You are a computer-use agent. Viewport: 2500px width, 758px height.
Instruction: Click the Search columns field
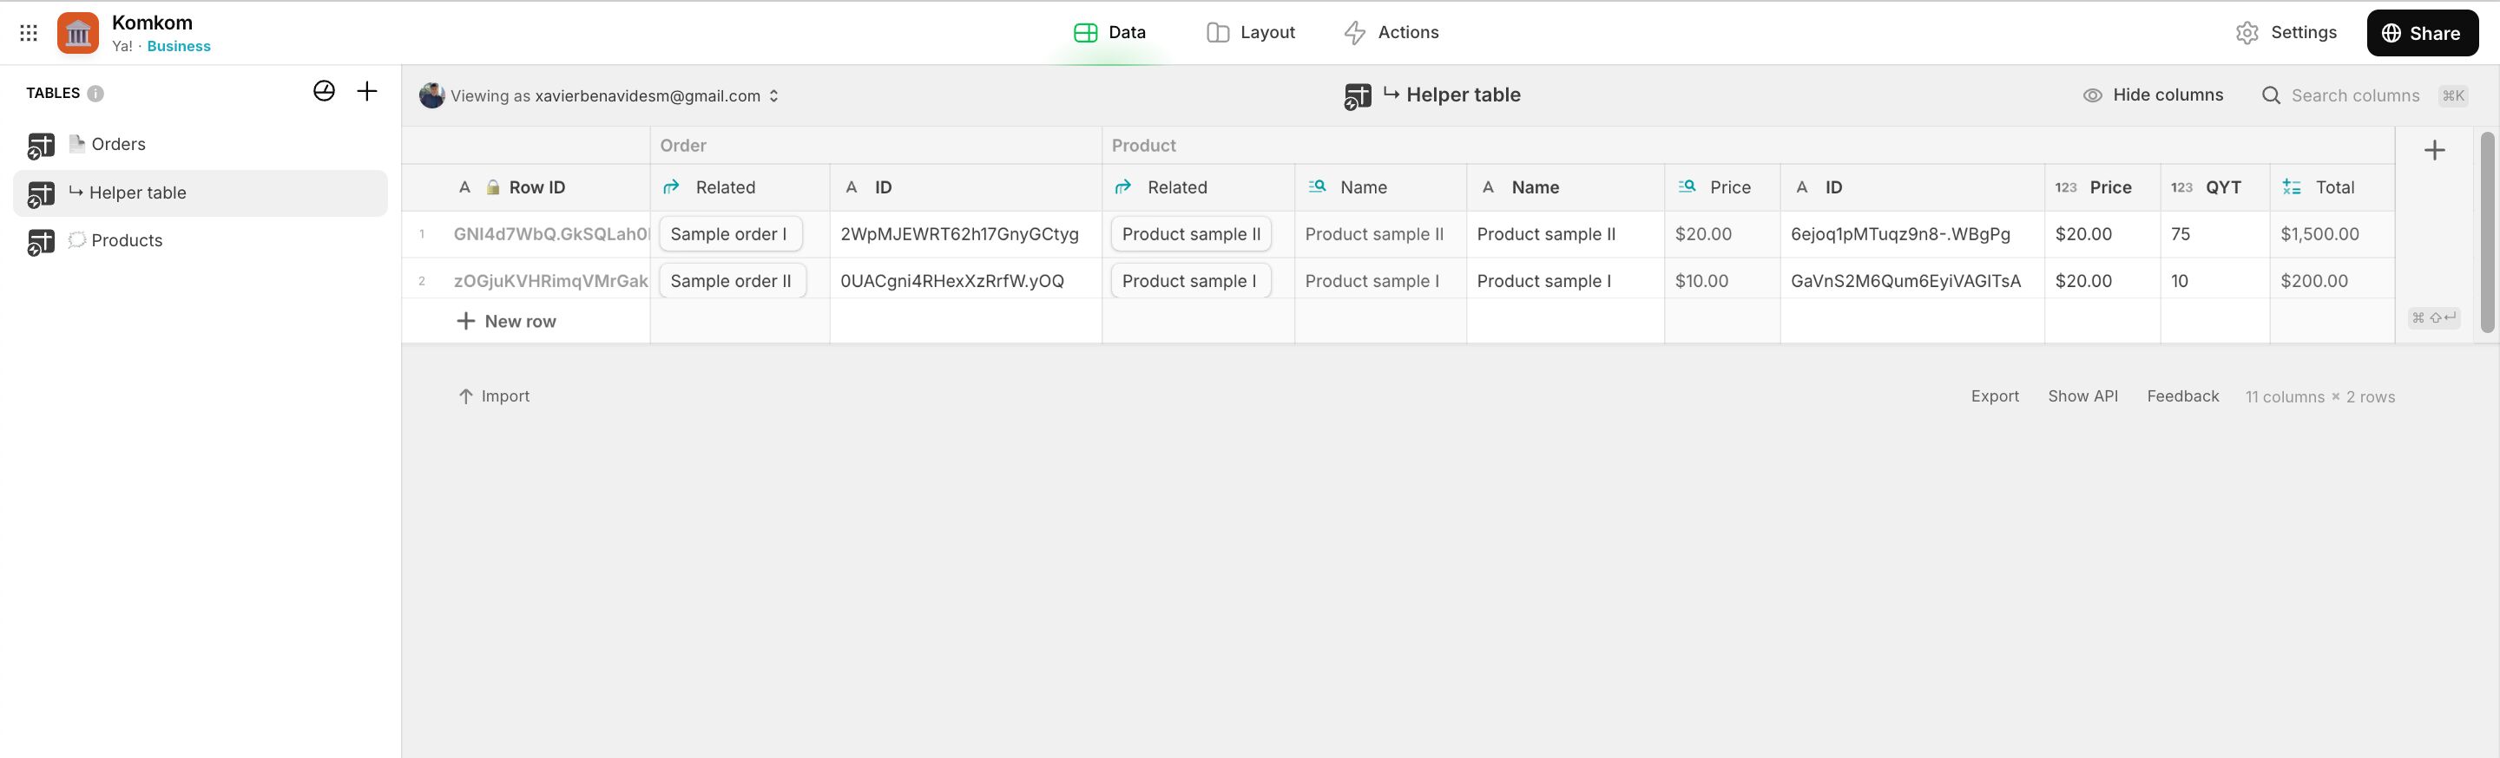pyautogui.click(x=2354, y=96)
